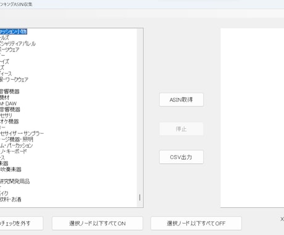Select the 研究開発用品 tree row

[x=15, y=181]
